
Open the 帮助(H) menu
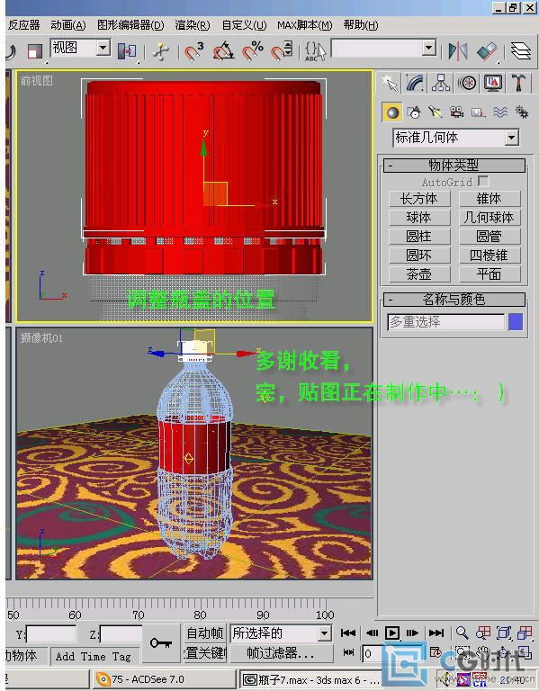(x=361, y=25)
